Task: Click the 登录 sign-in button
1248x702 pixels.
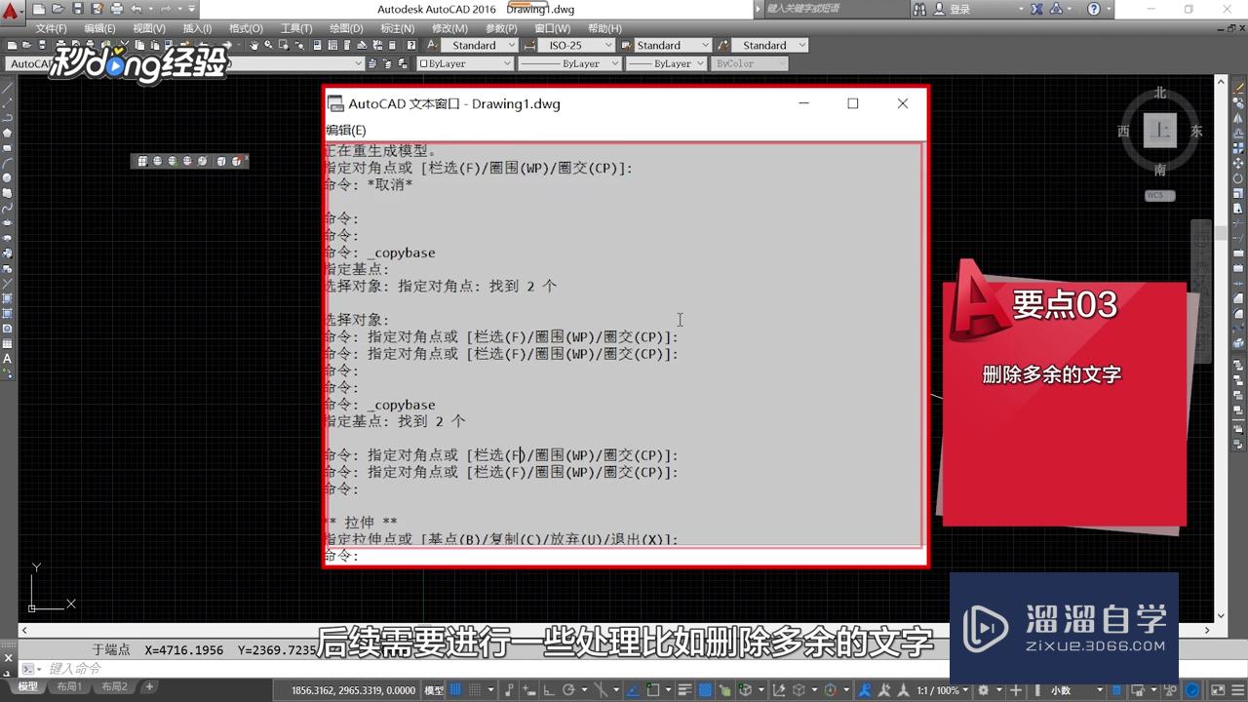Action: (x=960, y=9)
